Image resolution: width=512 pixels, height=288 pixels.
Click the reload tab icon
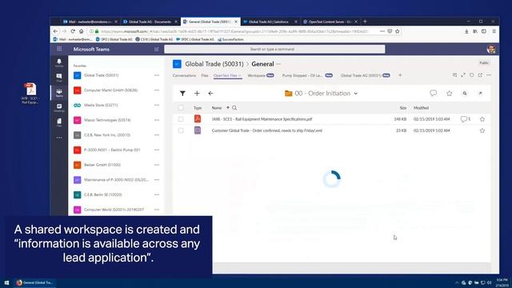coord(471,75)
